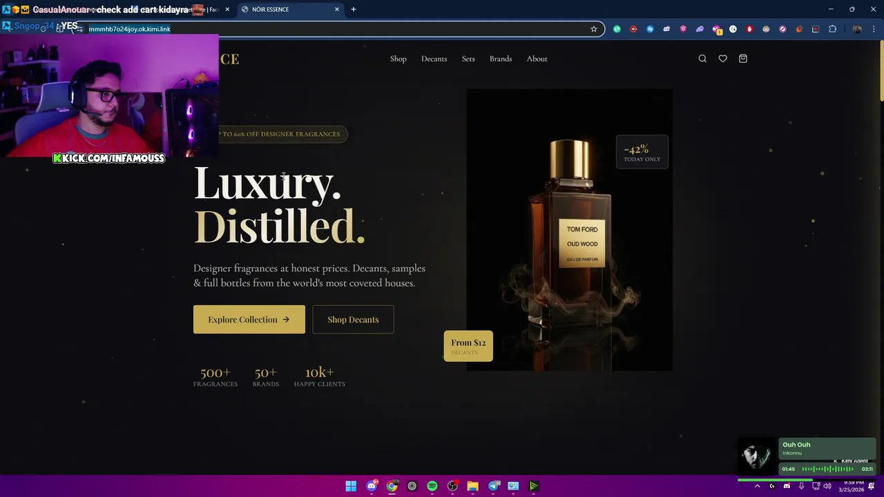Click the music widget album art thumbnail
The image size is (884, 497).
pyautogui.click(x=757, y=456)
